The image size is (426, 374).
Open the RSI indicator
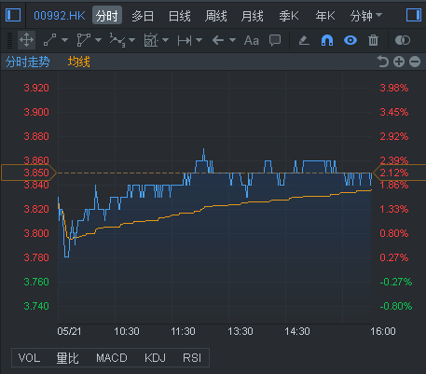click(192, 358)
